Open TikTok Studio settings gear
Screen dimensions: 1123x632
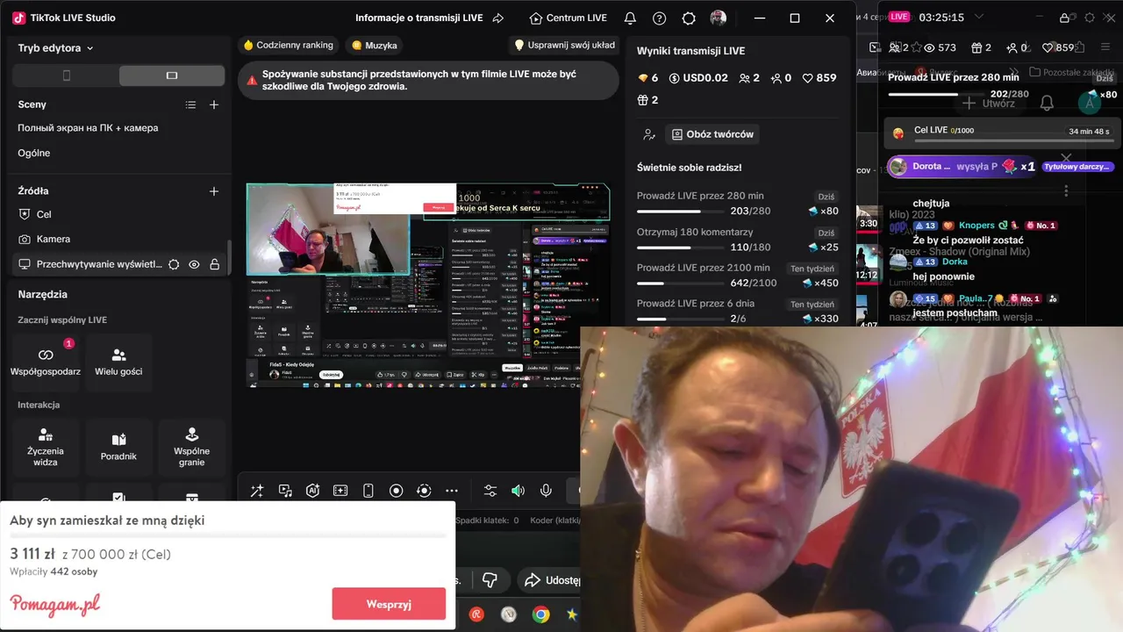click(689, 18)
